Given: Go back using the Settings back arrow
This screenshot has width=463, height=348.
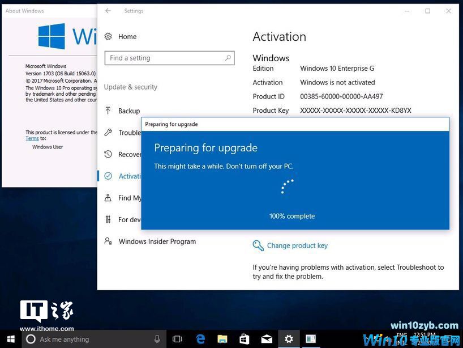Looking at the screenshot, I should (108, 11).
